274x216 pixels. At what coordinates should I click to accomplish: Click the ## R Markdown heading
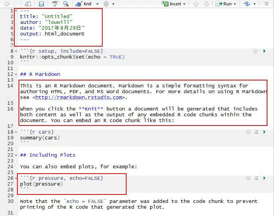40,74
